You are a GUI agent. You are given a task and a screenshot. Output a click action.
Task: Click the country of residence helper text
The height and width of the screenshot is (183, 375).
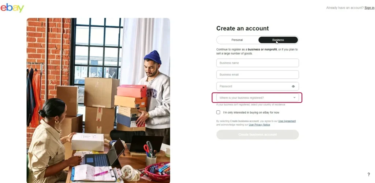click(250, 105)
